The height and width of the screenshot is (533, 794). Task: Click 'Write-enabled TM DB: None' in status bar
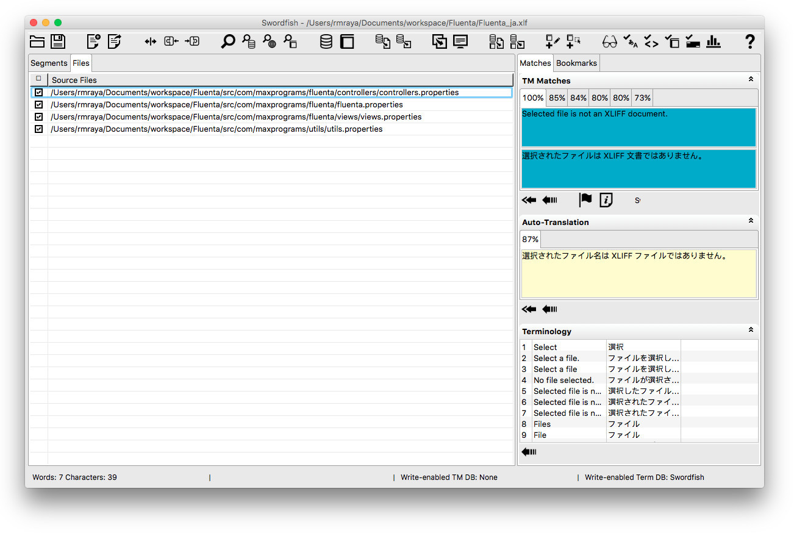tap(449, 478)
